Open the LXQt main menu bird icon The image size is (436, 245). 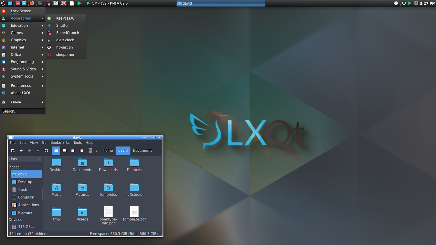(3, 3)
